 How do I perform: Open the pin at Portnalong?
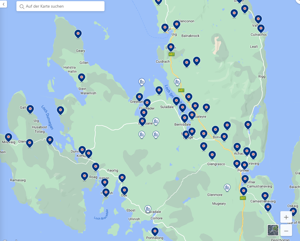(x=155, y=232)
